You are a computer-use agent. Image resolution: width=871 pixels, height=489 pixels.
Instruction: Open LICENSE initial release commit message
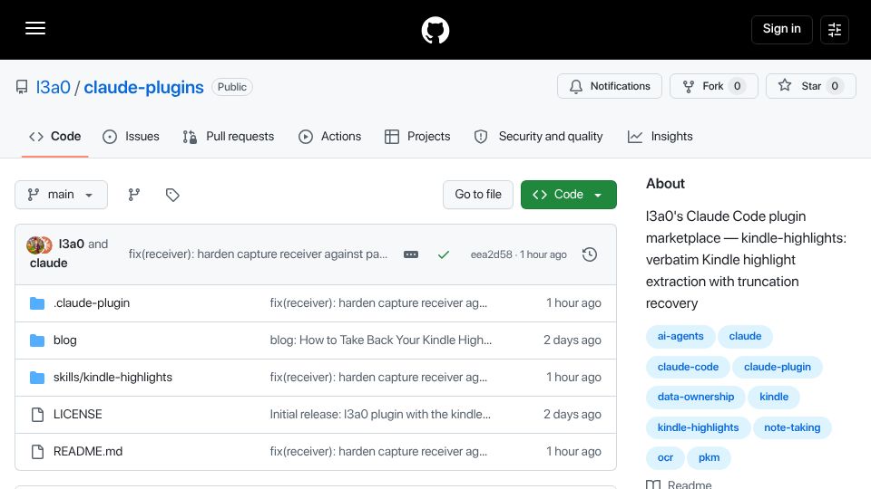click(x=380, y=415)
